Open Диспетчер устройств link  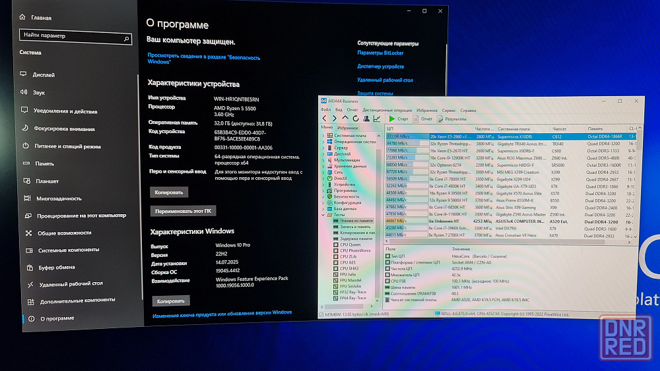pos(381,67)
